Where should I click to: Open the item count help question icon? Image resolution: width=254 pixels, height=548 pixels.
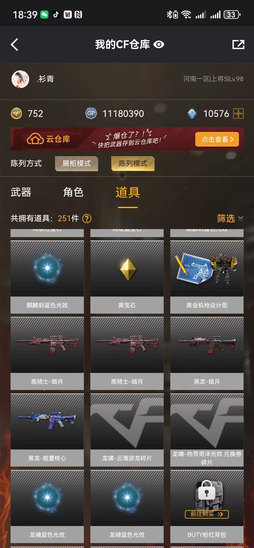pos(87,219)
